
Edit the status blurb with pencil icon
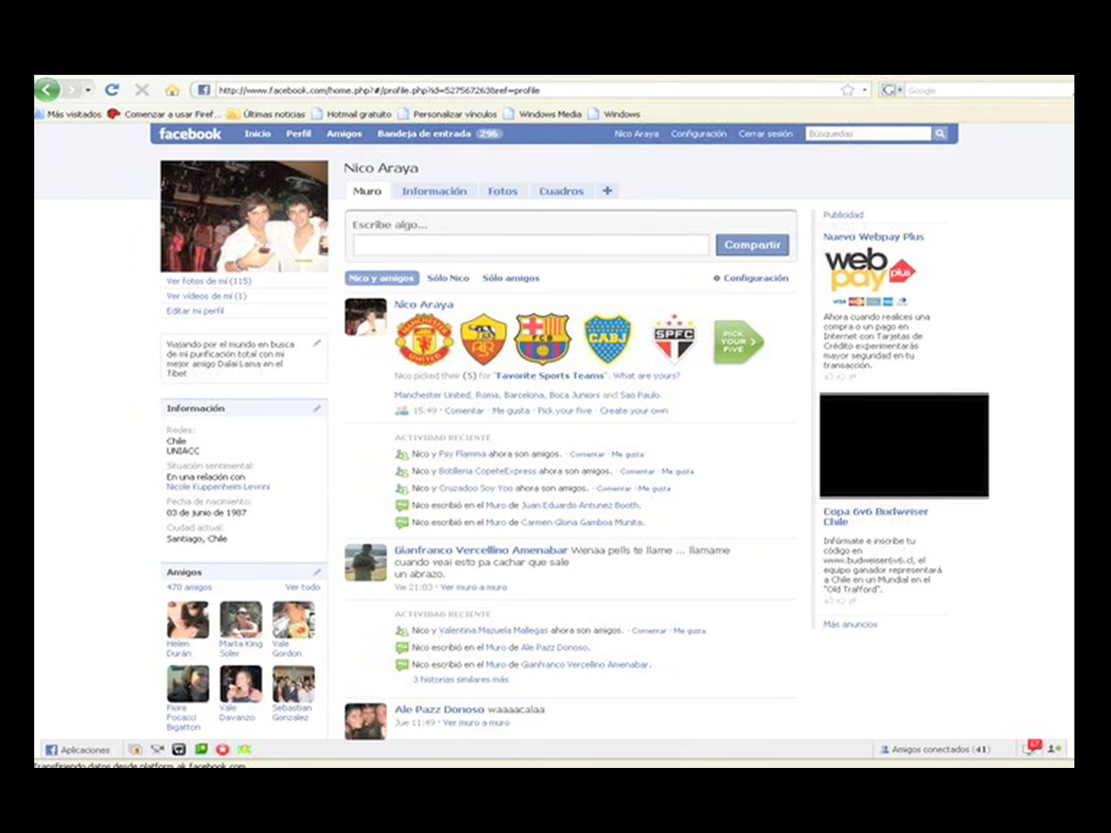(x=317, y=343)
